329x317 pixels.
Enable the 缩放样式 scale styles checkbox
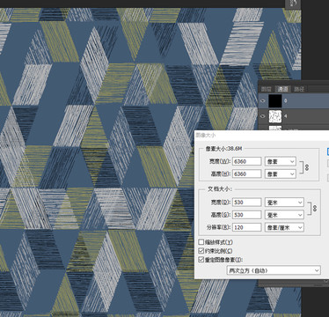coord(201,242)
